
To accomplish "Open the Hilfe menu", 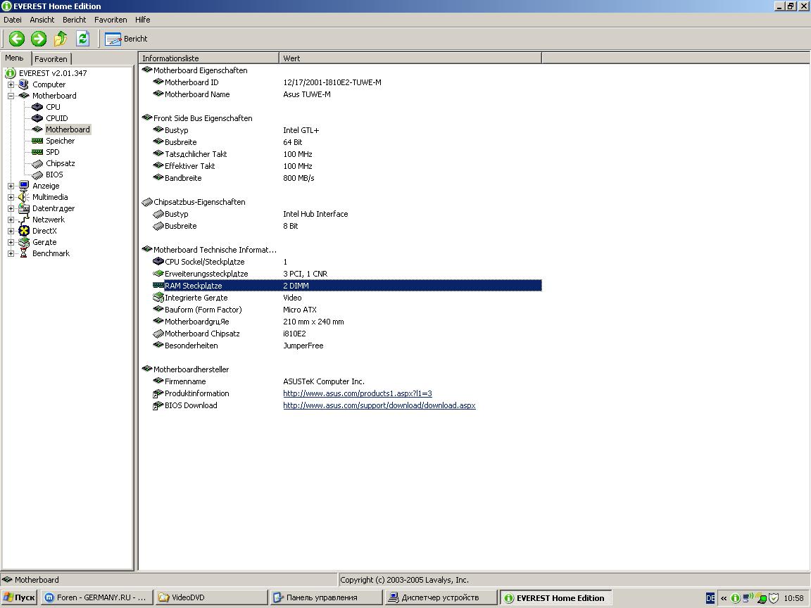I will click(x=143, y=20).
